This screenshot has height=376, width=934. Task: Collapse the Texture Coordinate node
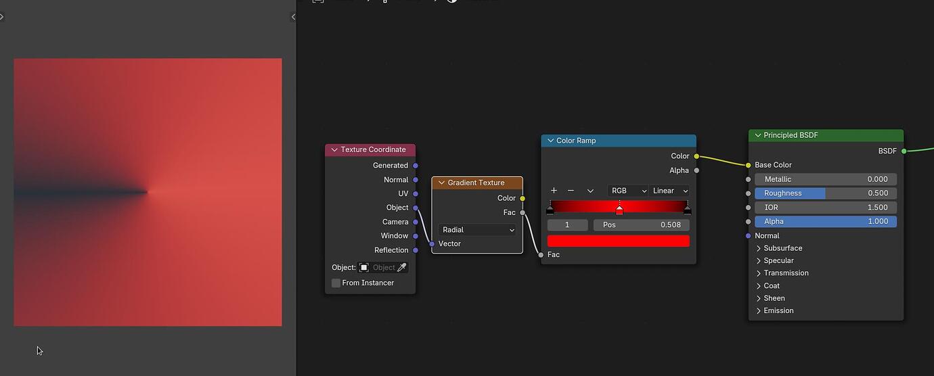click(334, 150)
